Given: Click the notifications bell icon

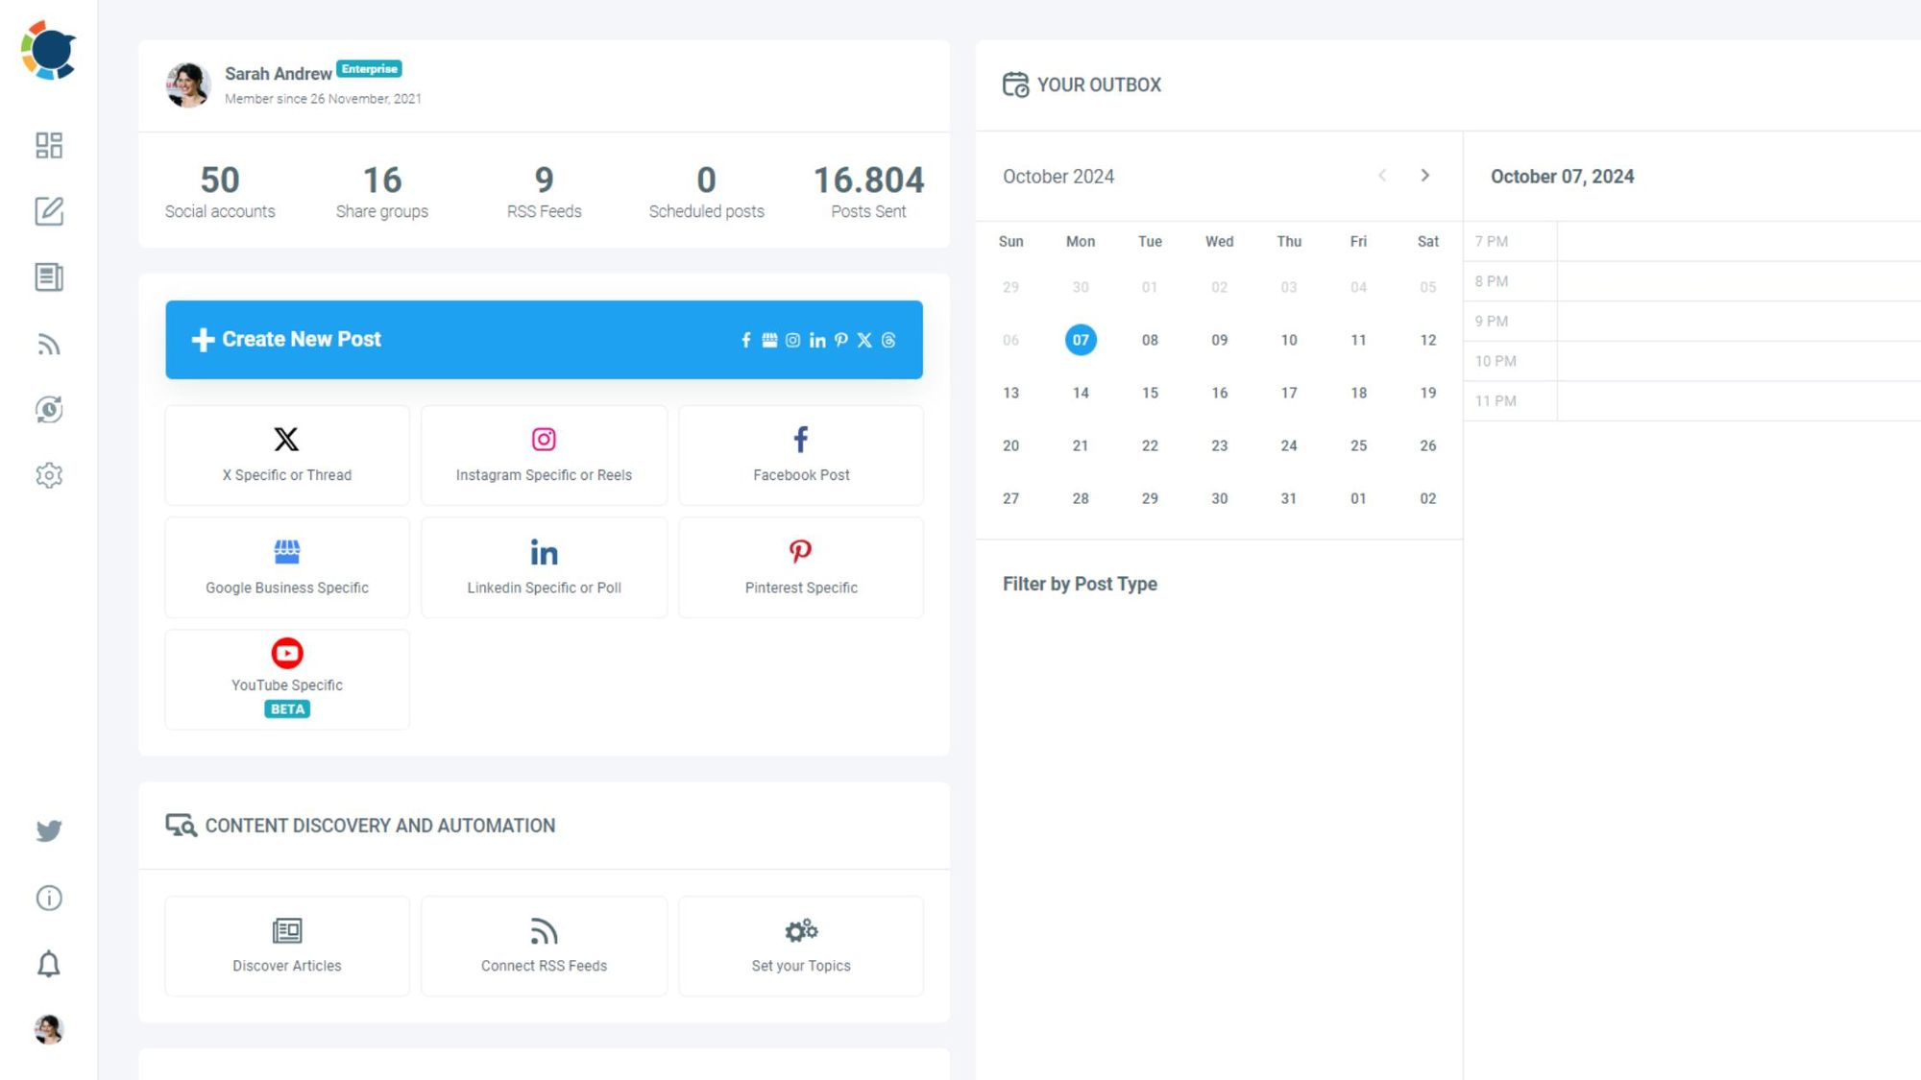Looking at the screenshot, I should point(49,964).
